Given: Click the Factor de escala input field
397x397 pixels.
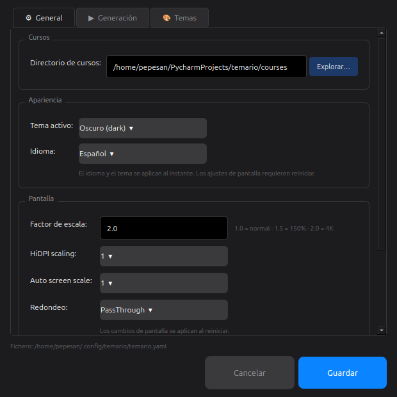Looking at the screenshot, I should pyautogui.click(x=164, y=228).
